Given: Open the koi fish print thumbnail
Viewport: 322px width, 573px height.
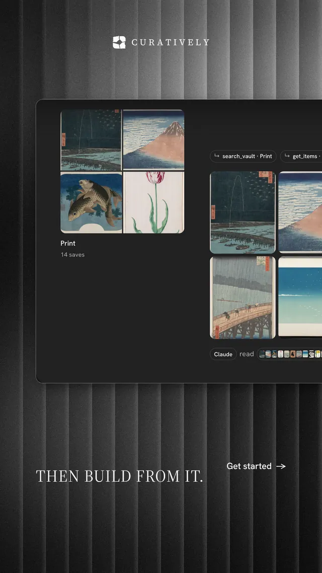Looking at the screenshot, I should coord(91,203).
